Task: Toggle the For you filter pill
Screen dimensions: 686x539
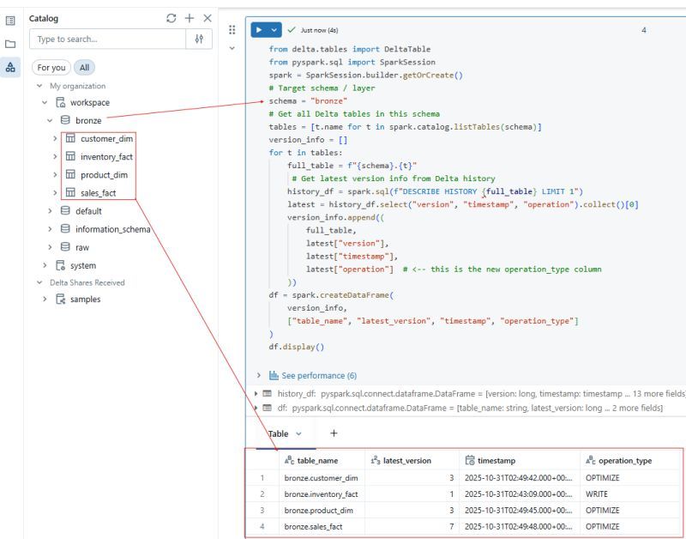Action: tap(51, 68)
